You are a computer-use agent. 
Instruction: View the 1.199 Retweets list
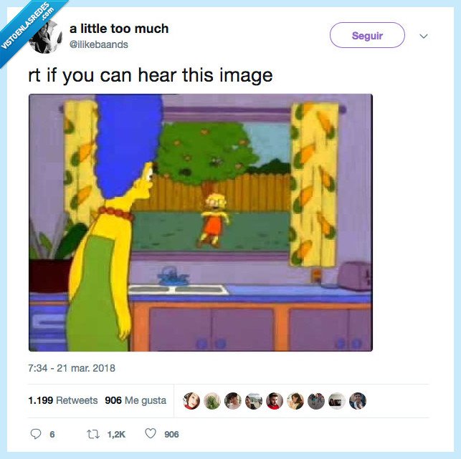point(63,400)
